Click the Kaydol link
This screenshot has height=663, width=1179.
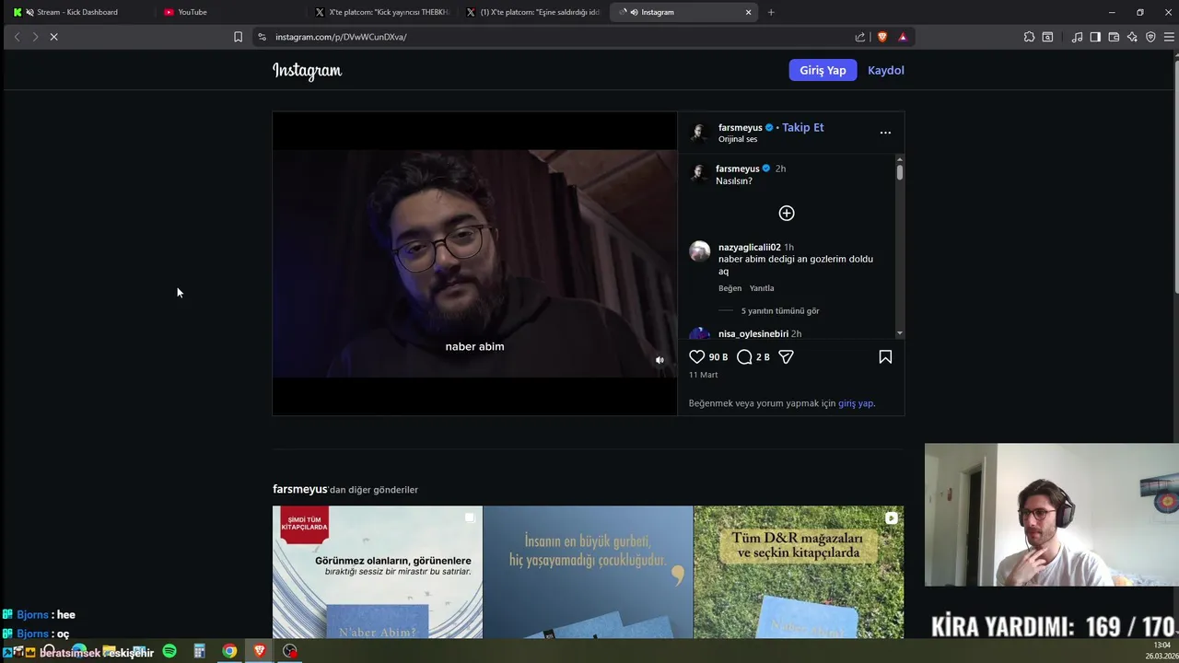click(886, 70)
